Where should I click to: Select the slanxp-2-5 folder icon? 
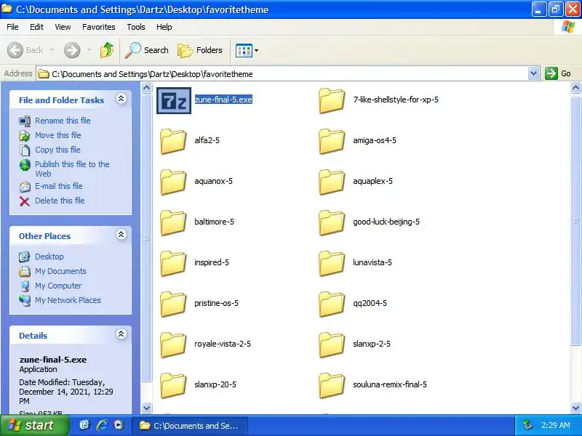(332, 344)
